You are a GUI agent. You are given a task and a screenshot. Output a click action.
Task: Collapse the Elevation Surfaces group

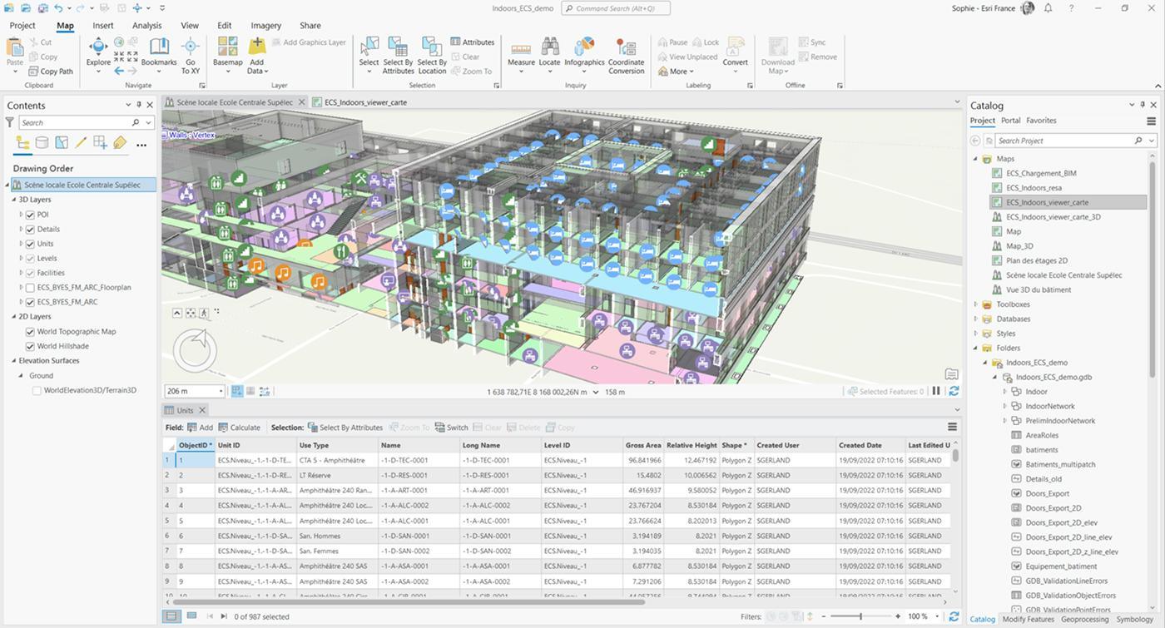click(x=14, y=361)
